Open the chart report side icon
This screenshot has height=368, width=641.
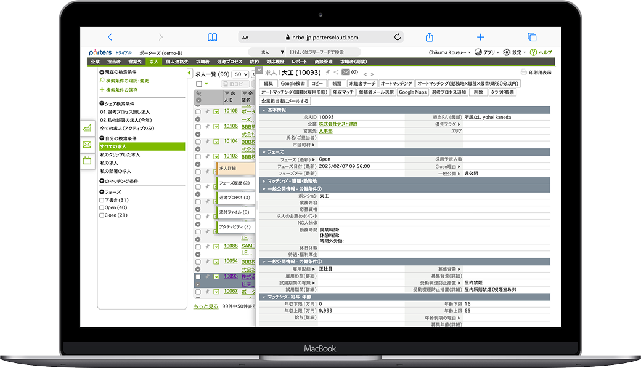87,128
